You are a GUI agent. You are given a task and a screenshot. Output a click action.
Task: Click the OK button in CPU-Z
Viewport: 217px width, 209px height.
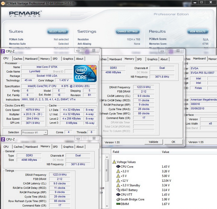[173, 142]
